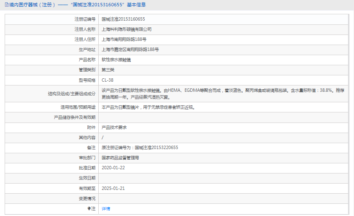354x216 pixels.
Task: Open the 详情 link in last row
Action: pyautogui.click(x=106, y=208)
